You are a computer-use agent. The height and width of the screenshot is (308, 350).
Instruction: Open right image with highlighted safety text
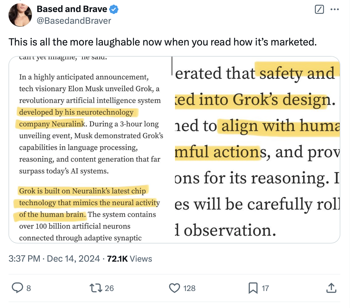tap(257, 150)
